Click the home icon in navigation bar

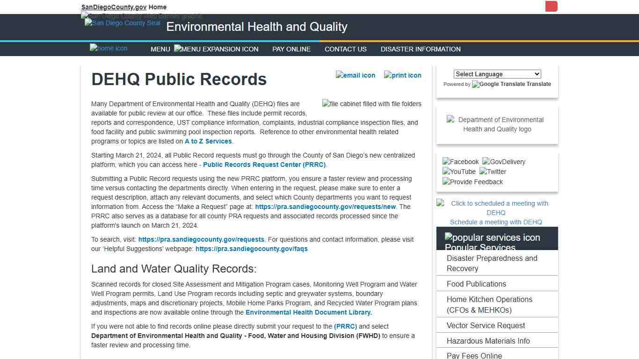[108, 48]
